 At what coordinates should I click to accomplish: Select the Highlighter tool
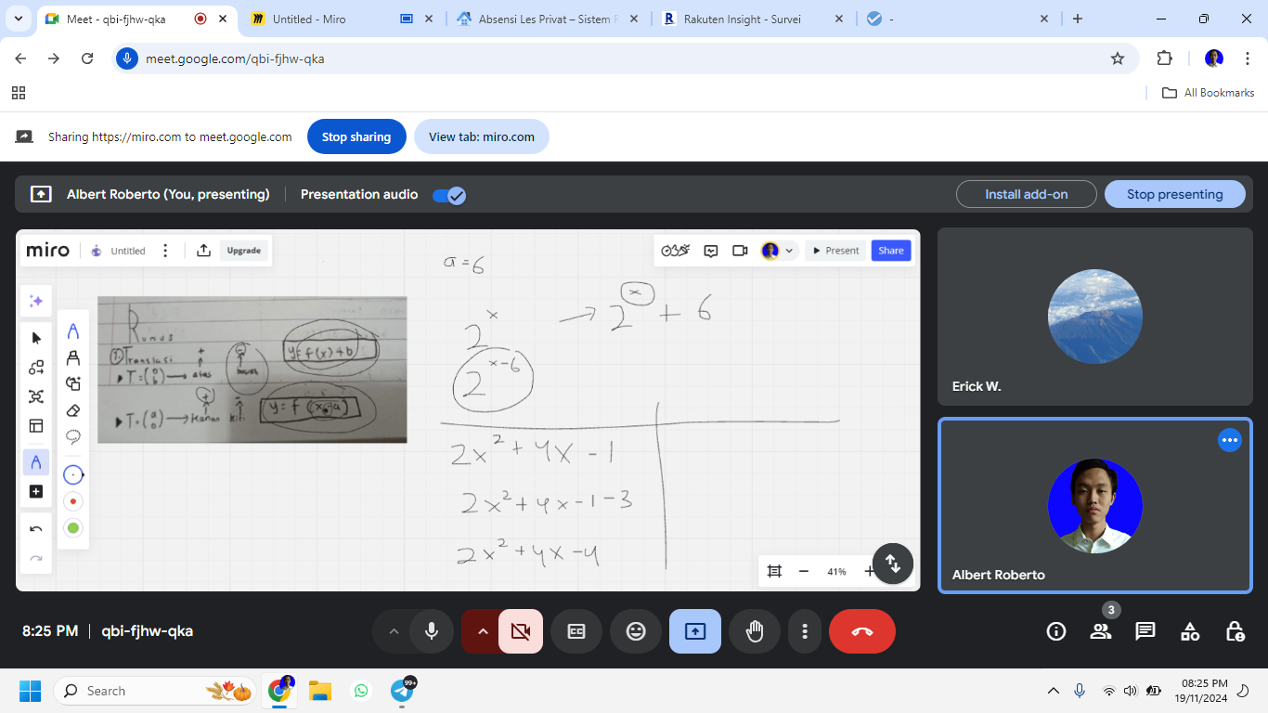[x=73, y=357]
